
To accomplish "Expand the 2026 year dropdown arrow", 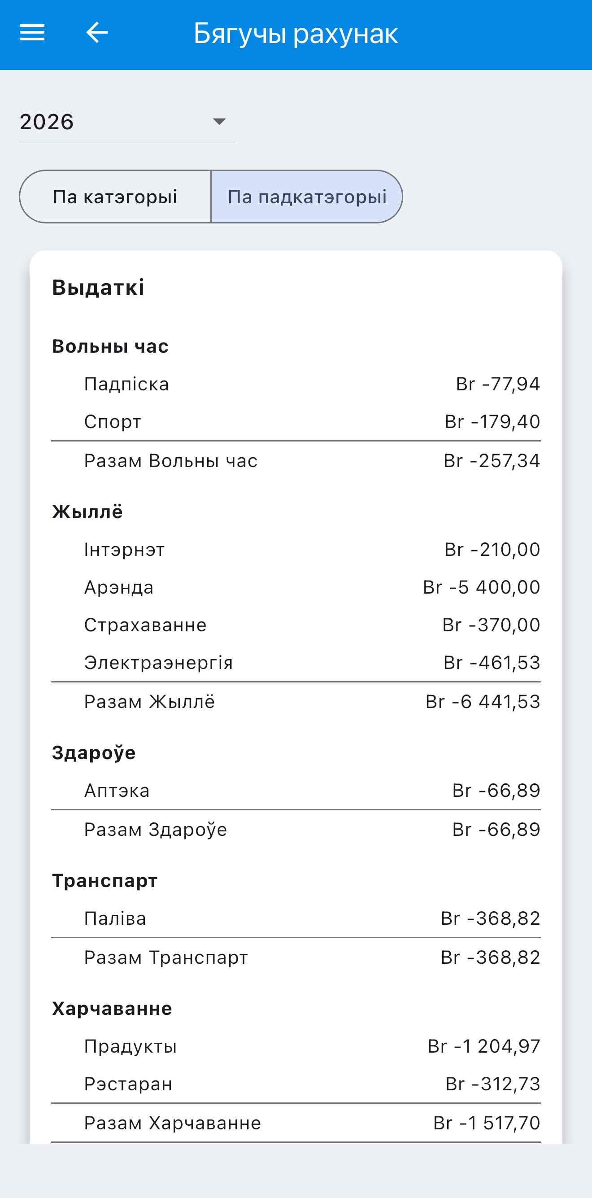I will coord(219,122).
